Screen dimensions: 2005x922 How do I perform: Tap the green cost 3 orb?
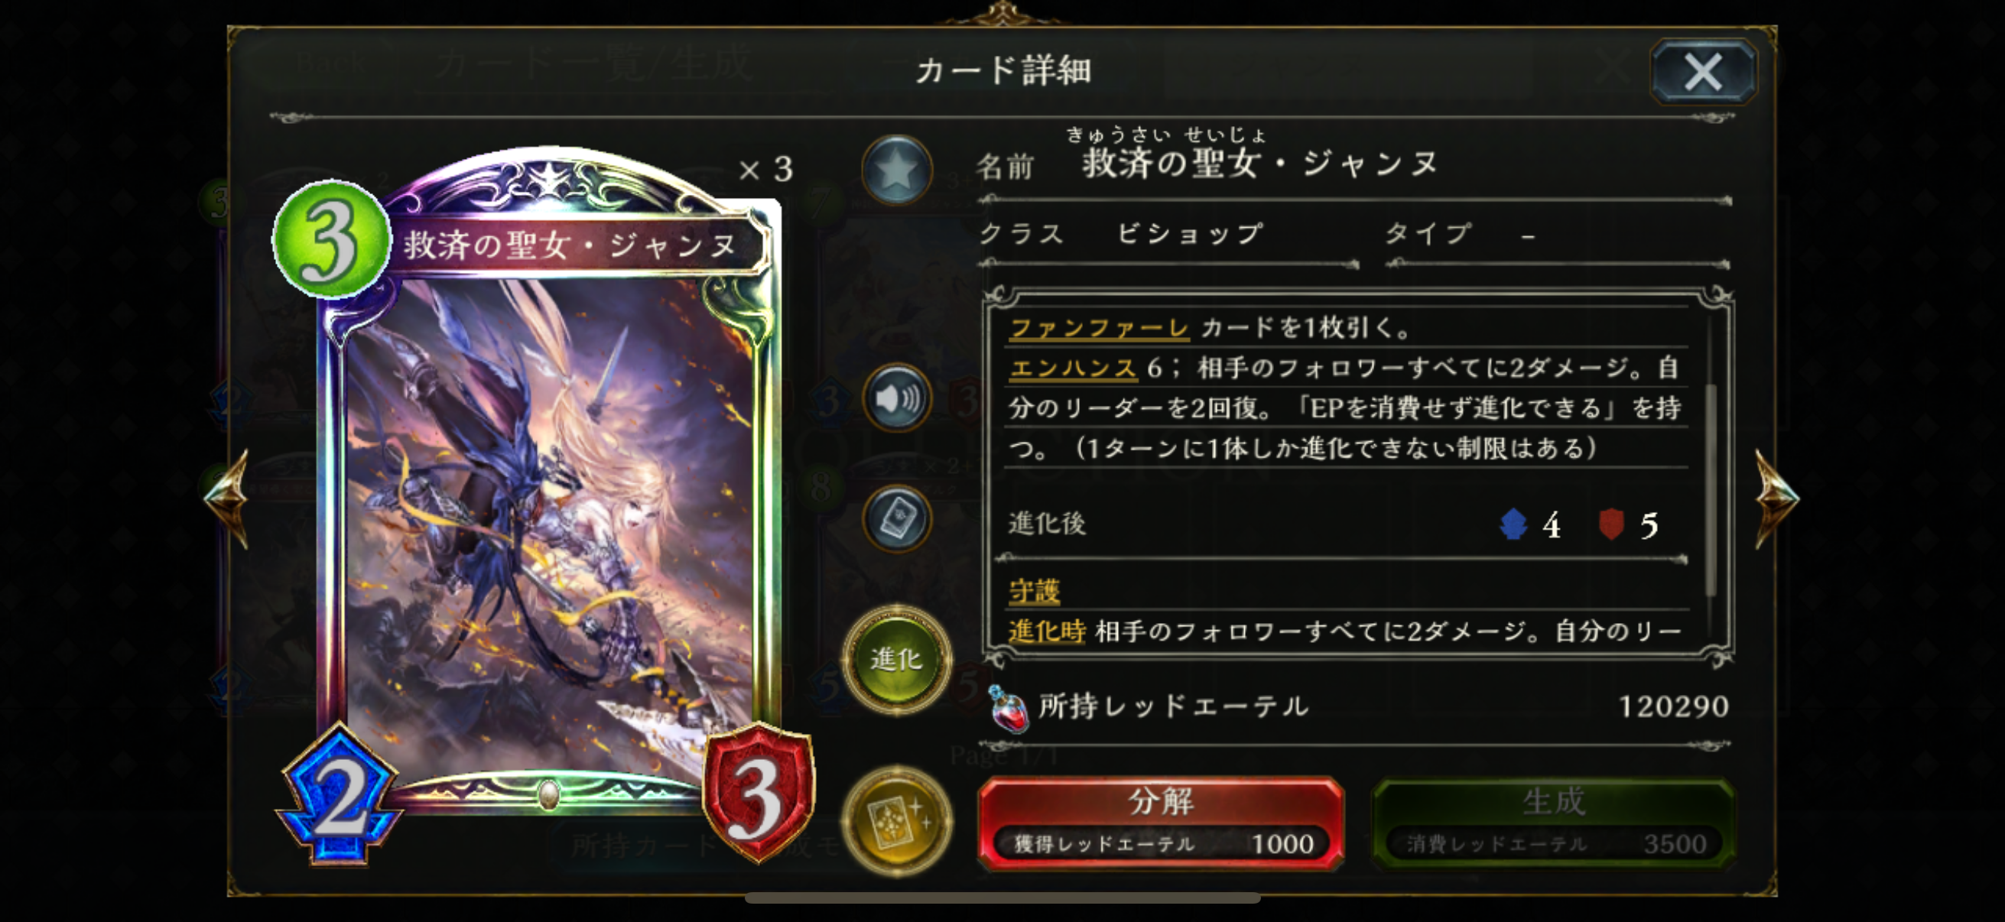pos(332,239)
